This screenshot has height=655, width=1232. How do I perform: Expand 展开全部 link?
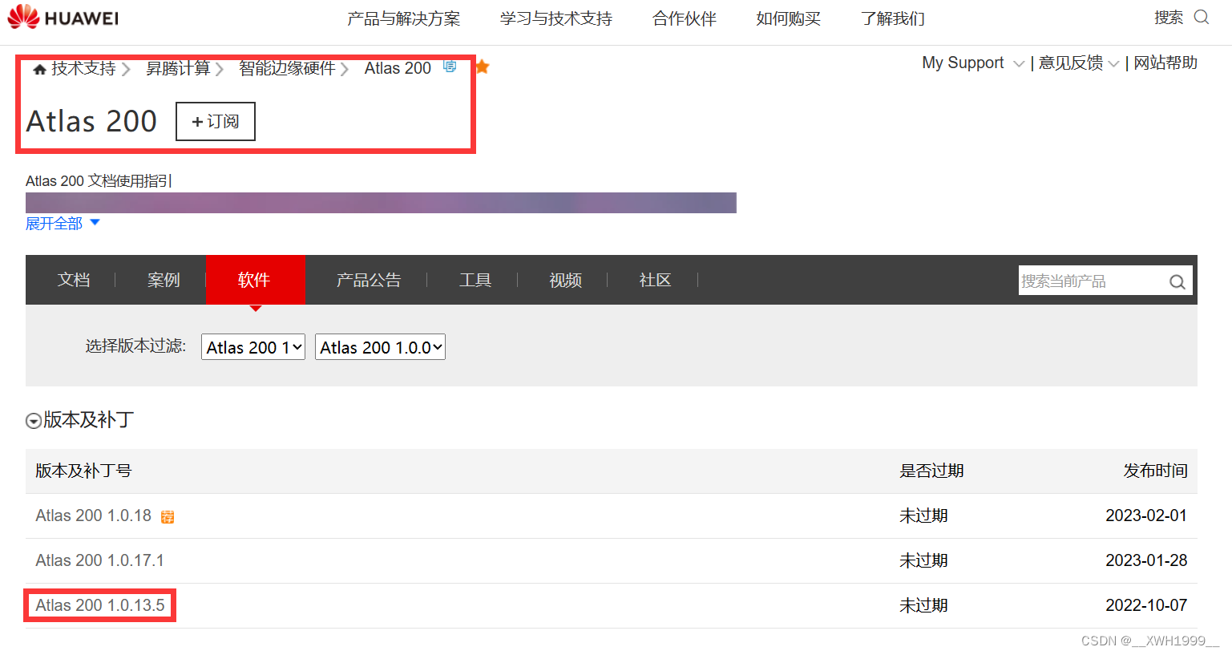63,224
